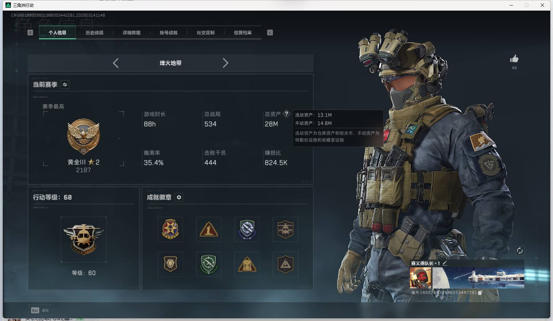Click the 等级: 60 label
This screenshot has height=321, width=553.
click(83, 273)
